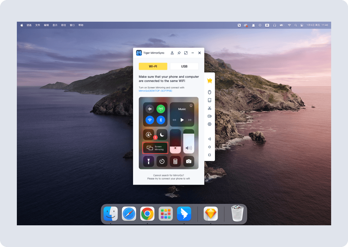Screen dimensions: 348x247
Task: Start screen recording with the video icon
Action: 210,116
